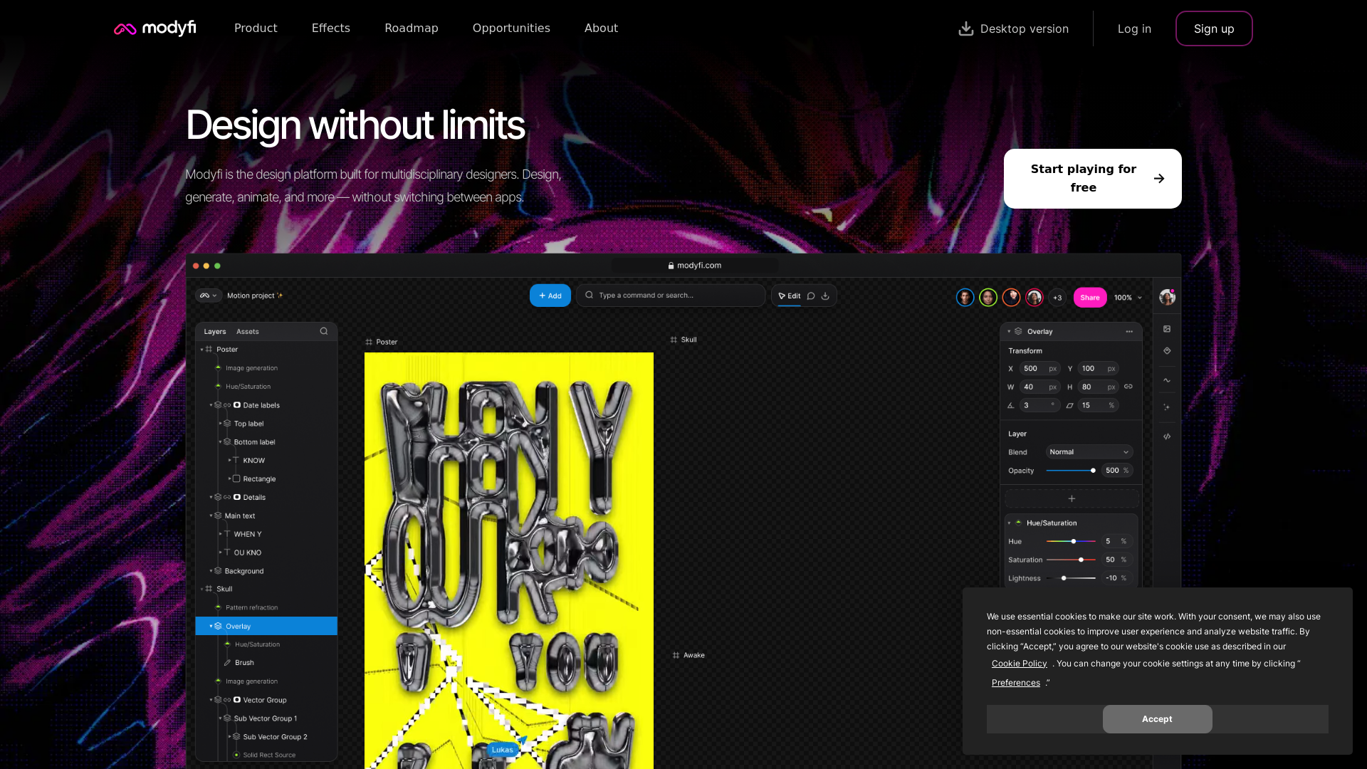
Task: Open the Roadmap nav menu item
Action: click(x=412, y=28)
